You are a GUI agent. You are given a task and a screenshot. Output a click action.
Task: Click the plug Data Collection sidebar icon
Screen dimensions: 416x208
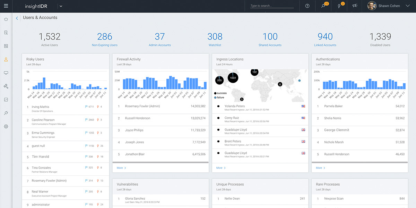[6, 113]
